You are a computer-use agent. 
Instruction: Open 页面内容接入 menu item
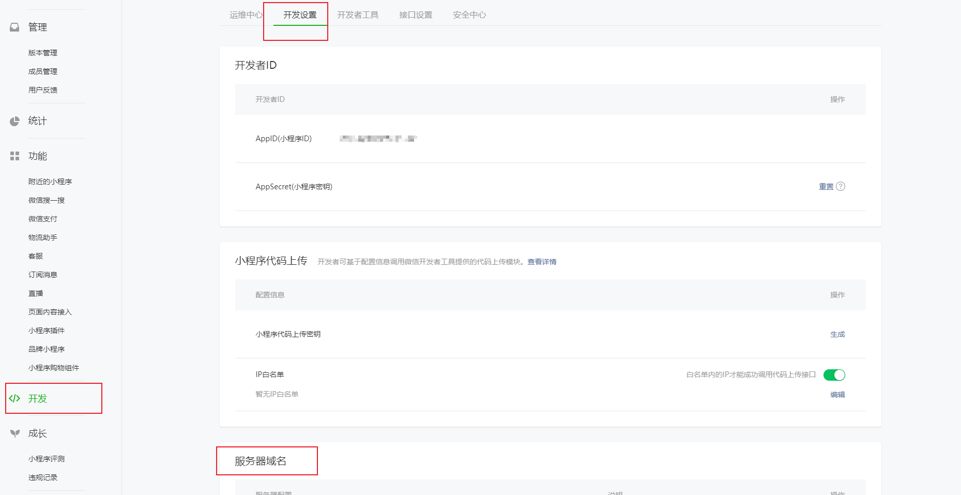pyautogui.click(x=50, y=312)
